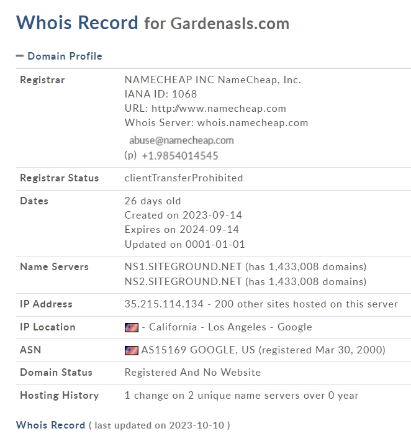This screenshot has width=411, height=436.
Task: Click California - Los Angeles - Google text
Action: coord(230,327)
